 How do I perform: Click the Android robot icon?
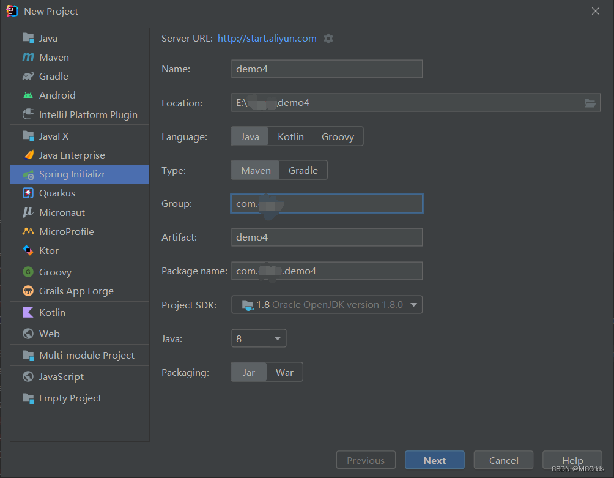(x=28, y=95)
